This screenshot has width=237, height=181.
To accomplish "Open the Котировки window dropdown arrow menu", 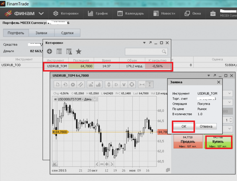I will click(x=144, y=43).
